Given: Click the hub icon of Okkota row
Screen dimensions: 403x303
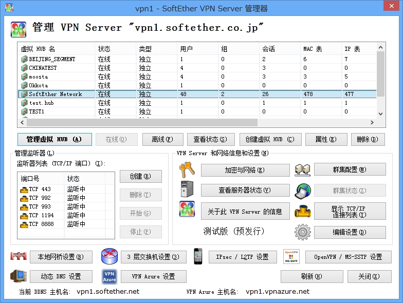Looking at the screenshot, I should [x=25, y=85].
